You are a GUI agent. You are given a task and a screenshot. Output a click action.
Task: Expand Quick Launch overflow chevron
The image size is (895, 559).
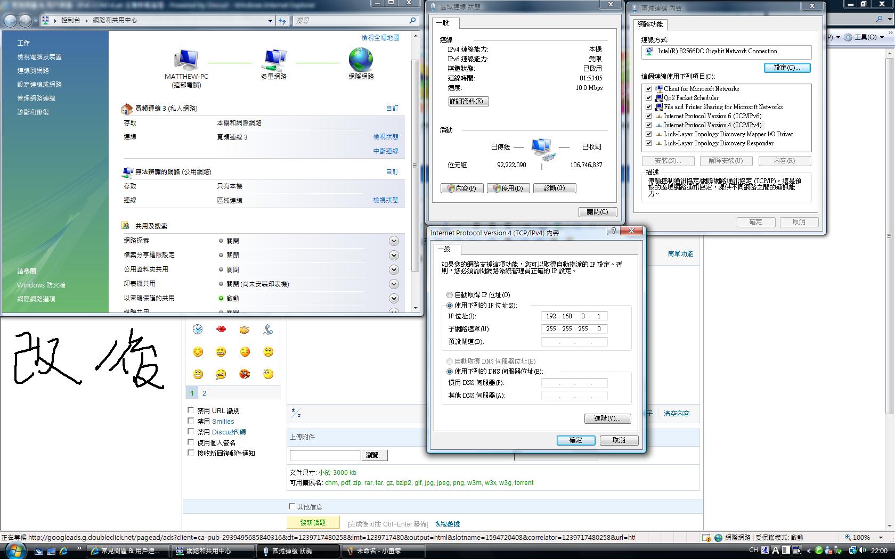[x=79, y=548]
